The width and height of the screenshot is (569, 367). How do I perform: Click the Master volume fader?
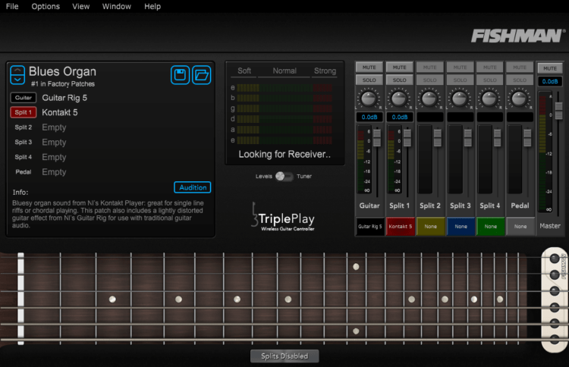pyautogui.click(x=559, y=111)
